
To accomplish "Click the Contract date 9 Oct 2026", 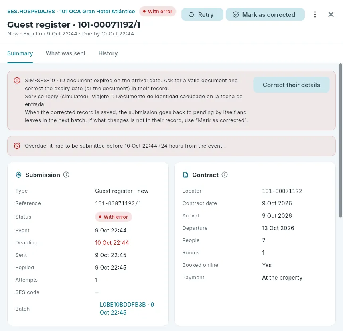I will pyautogui.click(x=277, y=203).
